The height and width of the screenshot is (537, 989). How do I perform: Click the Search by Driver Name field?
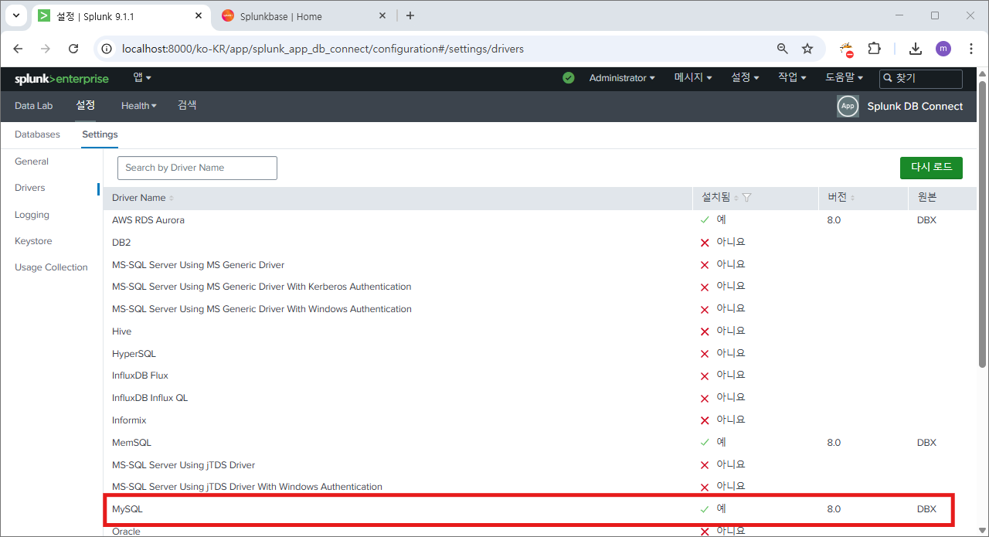[197, 168]
